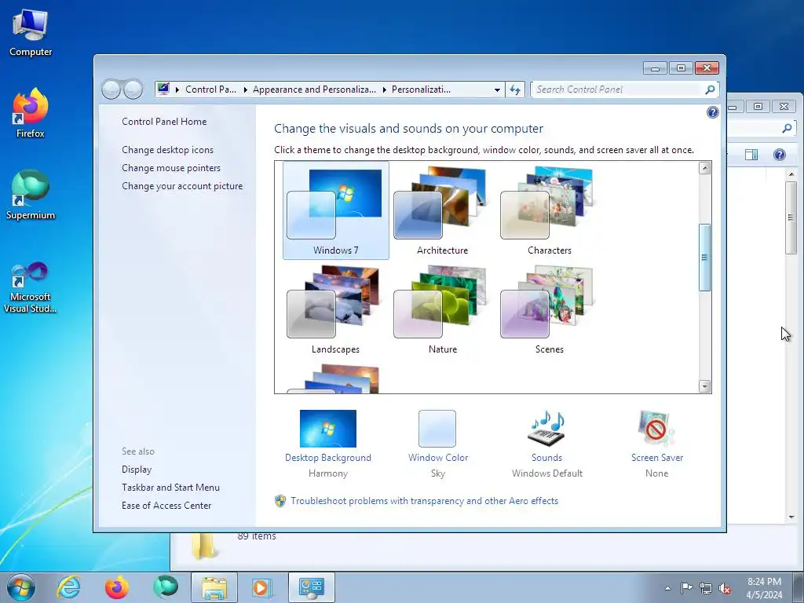Open Action Center flag icon
The image size is (804, 603).
[686, 587]
